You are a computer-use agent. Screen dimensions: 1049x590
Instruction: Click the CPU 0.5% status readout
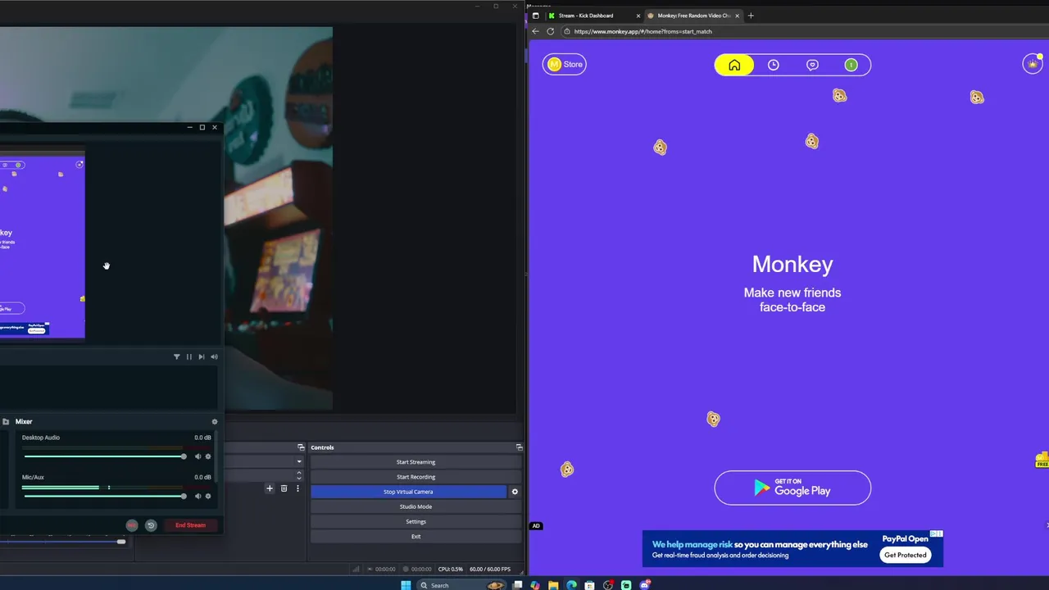click(x=451, y=569)
